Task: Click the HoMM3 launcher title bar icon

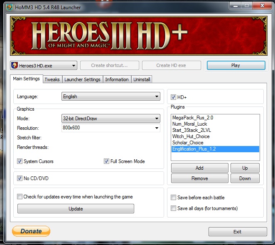Action: tap(9, 7)
